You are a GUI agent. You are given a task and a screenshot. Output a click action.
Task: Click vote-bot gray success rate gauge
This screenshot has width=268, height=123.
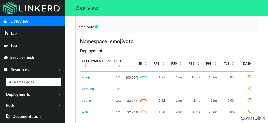pyautogui.click(x=144, y=89)
